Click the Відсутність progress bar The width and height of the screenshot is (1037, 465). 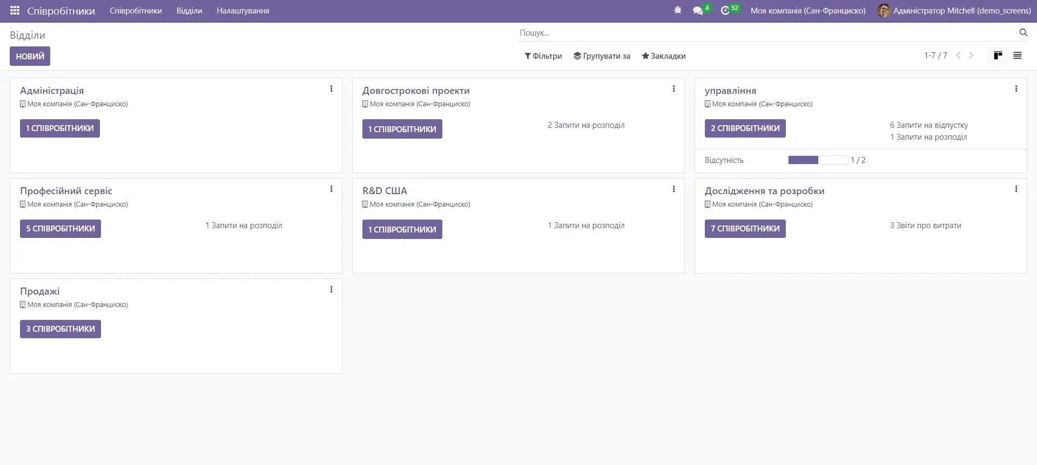[818, 160]
